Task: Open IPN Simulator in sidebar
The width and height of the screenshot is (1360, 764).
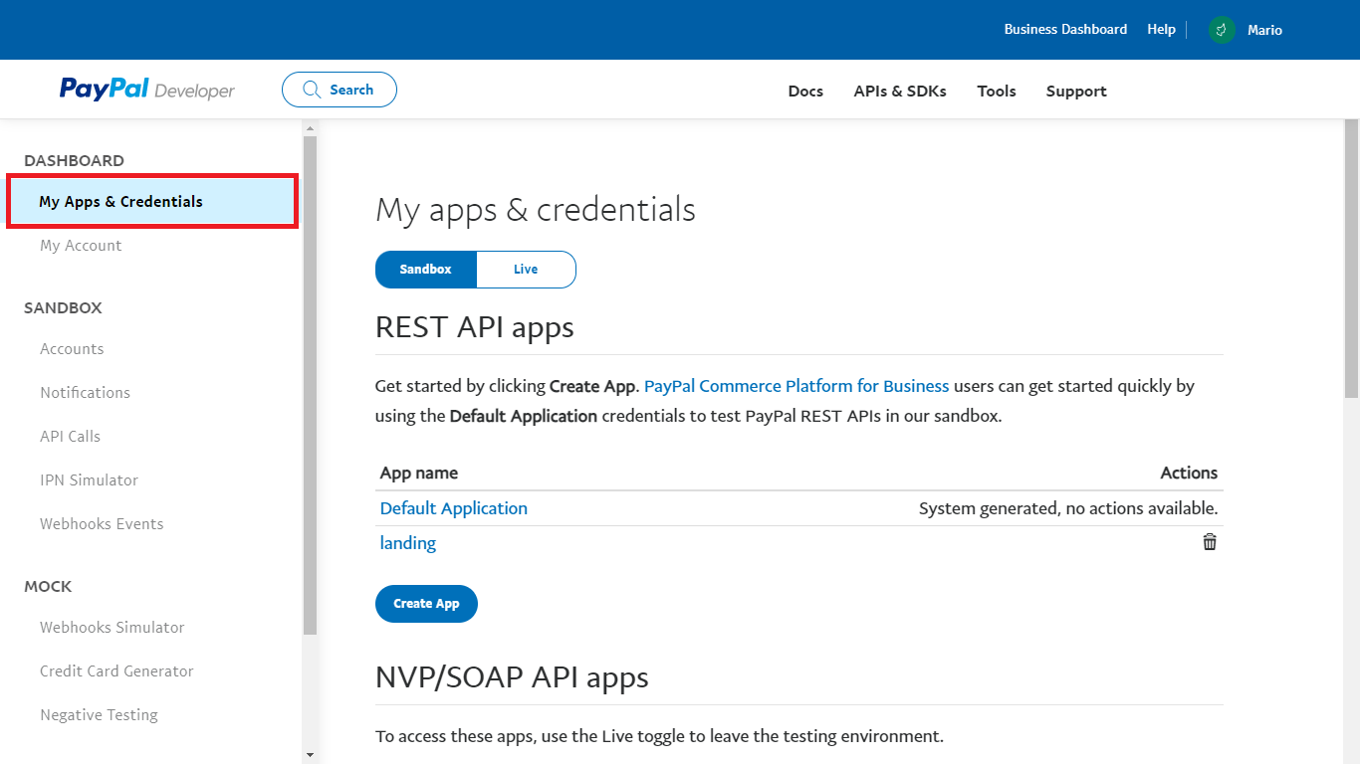Action: [89, 480]
